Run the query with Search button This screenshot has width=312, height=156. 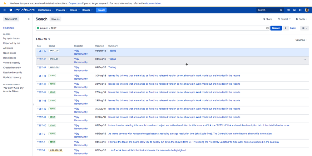tap(276, 28)
